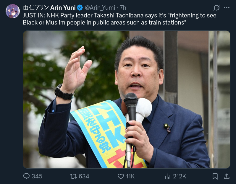Click the repost arrows icon

point(73,176)
